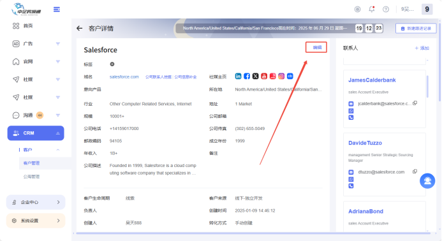Click the phone icon under DavideTuzzo
The height and width of the screenshot is (241, 442).
click(x=351, y=186)
